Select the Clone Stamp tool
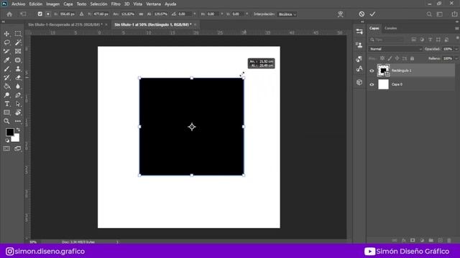 click(x=18, y=69)
